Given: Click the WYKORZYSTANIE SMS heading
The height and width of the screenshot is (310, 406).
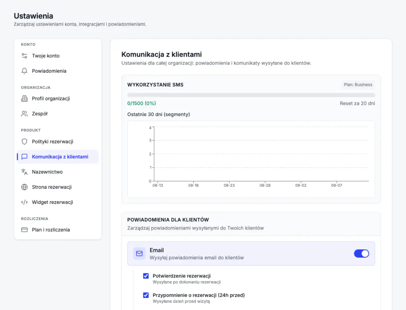Looking at the screenshot, I should point(155,85).
